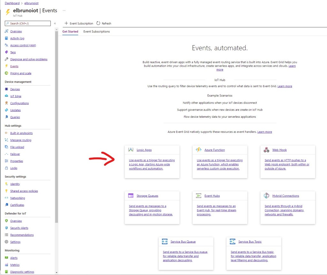This screenshot has height=275, width=327.
Task: Switch to the Event Subscriptions tab
Action: pos(96,32)
